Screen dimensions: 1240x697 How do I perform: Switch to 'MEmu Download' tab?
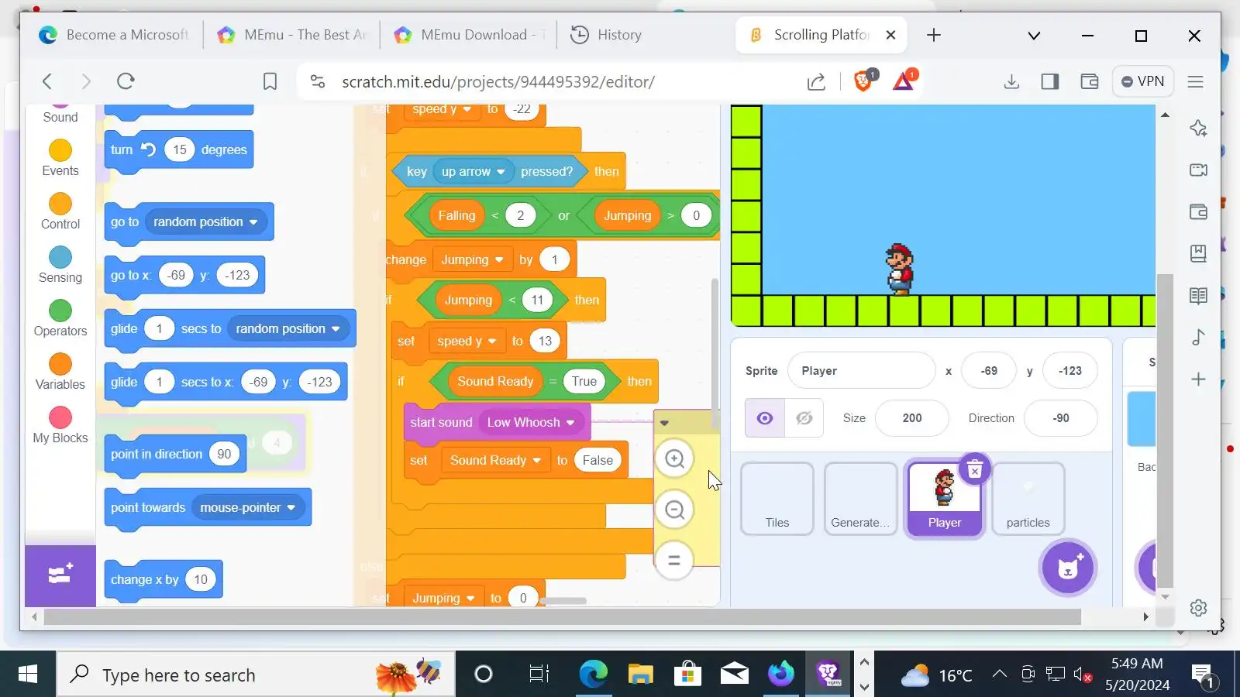click(x=468, y=35)
